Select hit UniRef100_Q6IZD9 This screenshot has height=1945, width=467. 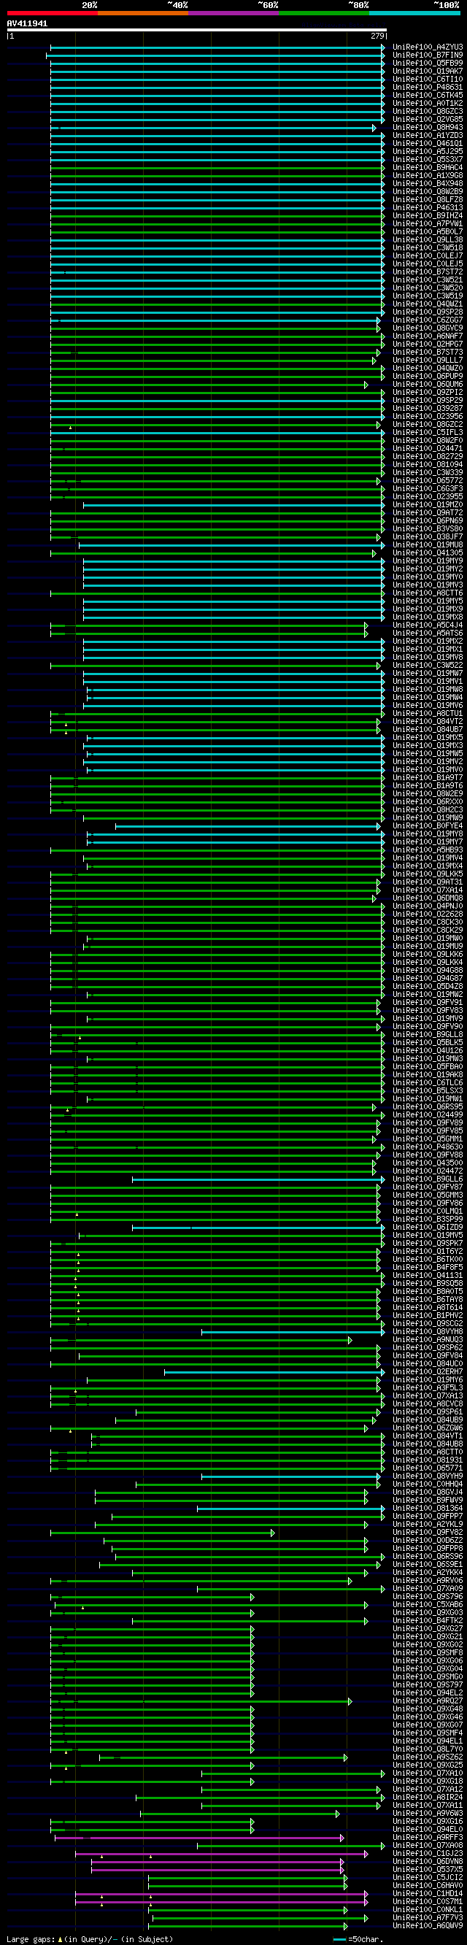[428, 1227]
